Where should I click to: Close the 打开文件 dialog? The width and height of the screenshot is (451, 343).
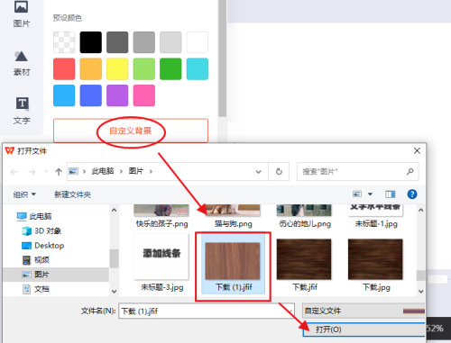(417, 150)
